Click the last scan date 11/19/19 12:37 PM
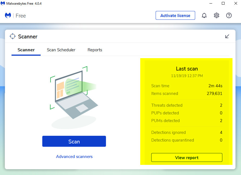Viewport: 241px width, 175px height. coord(187,76)
